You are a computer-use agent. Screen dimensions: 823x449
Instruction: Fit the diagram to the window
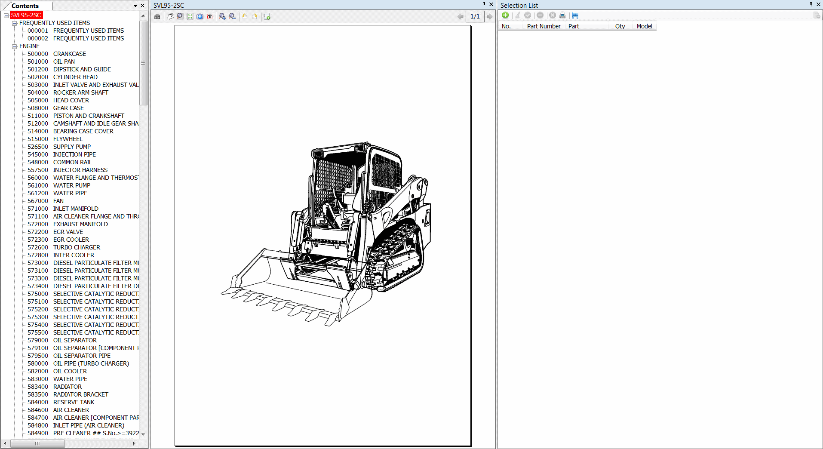(x=190, y=16)
